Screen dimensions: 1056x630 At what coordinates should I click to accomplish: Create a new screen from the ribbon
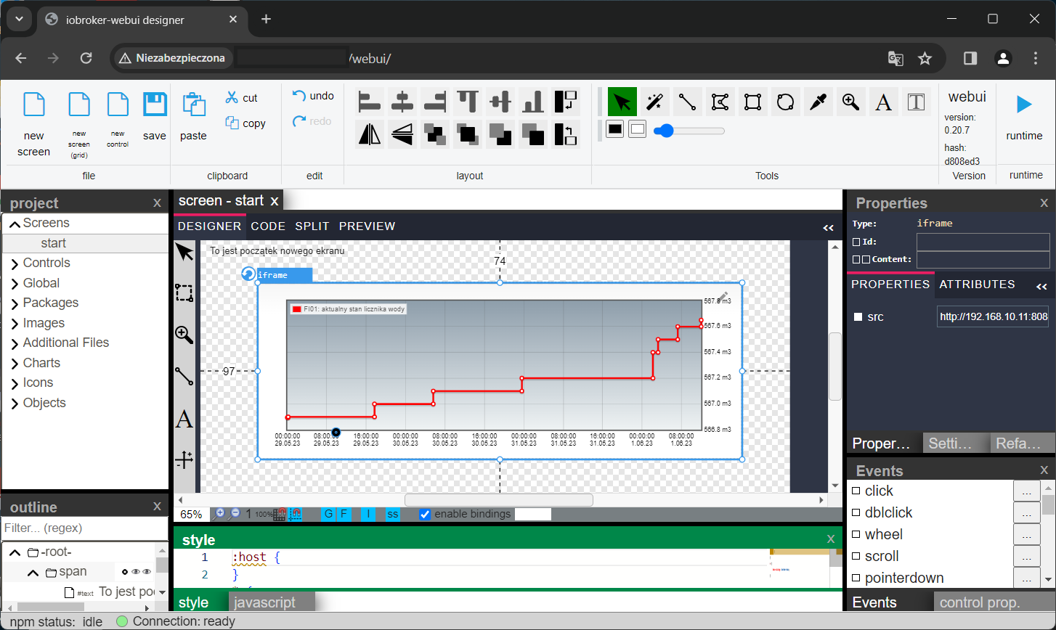point(34,124)
